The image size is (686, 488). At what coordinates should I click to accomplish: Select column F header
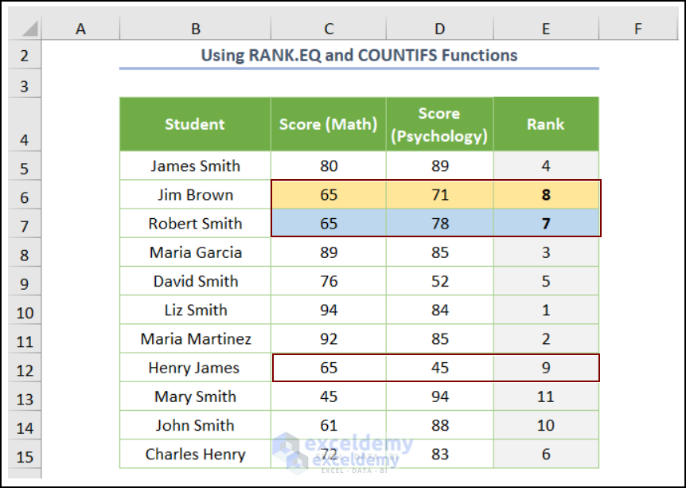point(638,29)
